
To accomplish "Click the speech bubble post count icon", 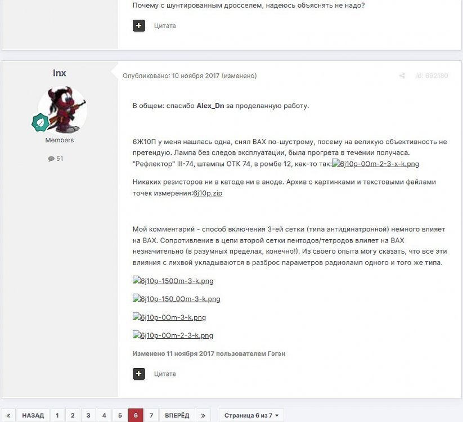I will point(51,159).
